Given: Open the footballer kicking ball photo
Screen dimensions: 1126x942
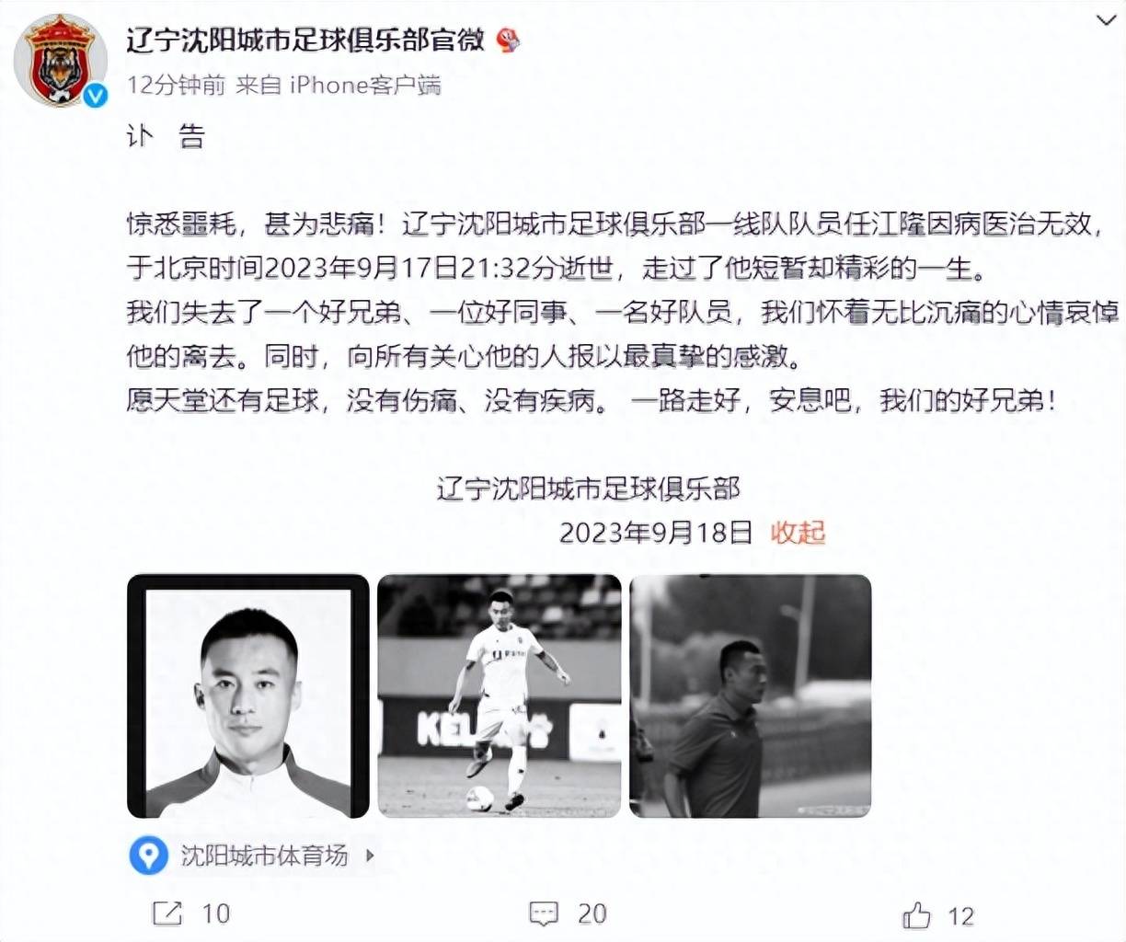Looking at the screenshot, I should [x=500, y=696].
